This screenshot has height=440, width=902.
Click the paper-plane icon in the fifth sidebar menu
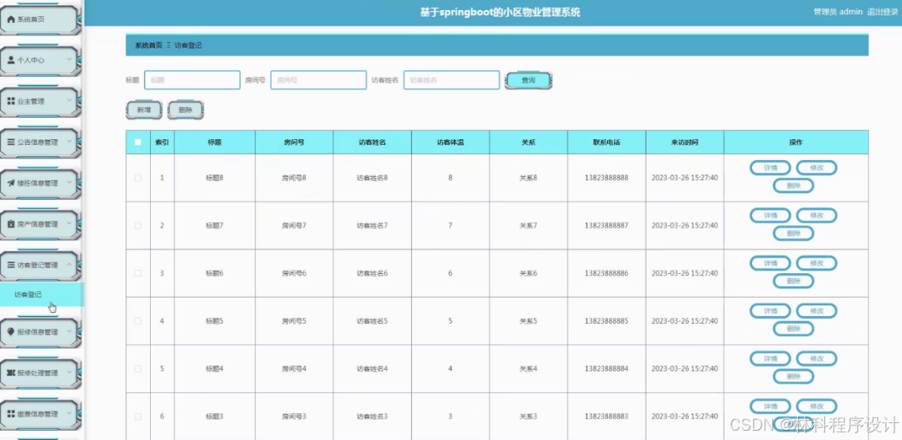pyautogui.click(x=10, y=184)
